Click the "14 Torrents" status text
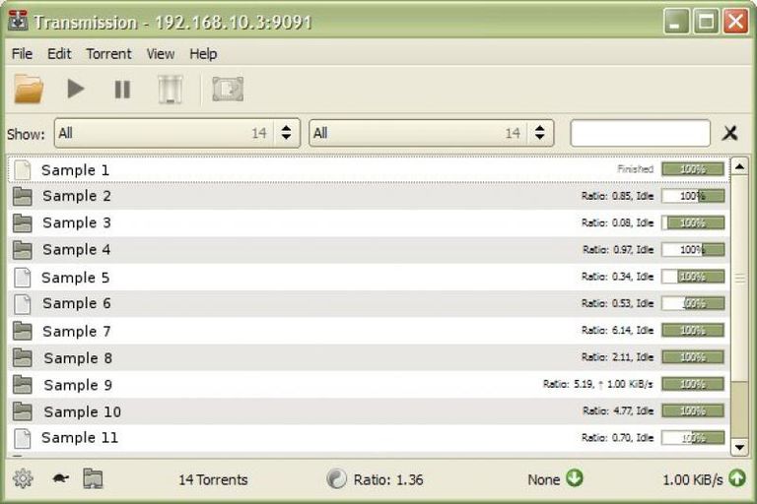The width and height of the screenshot is (757, 504). click(x=213, y=480)
